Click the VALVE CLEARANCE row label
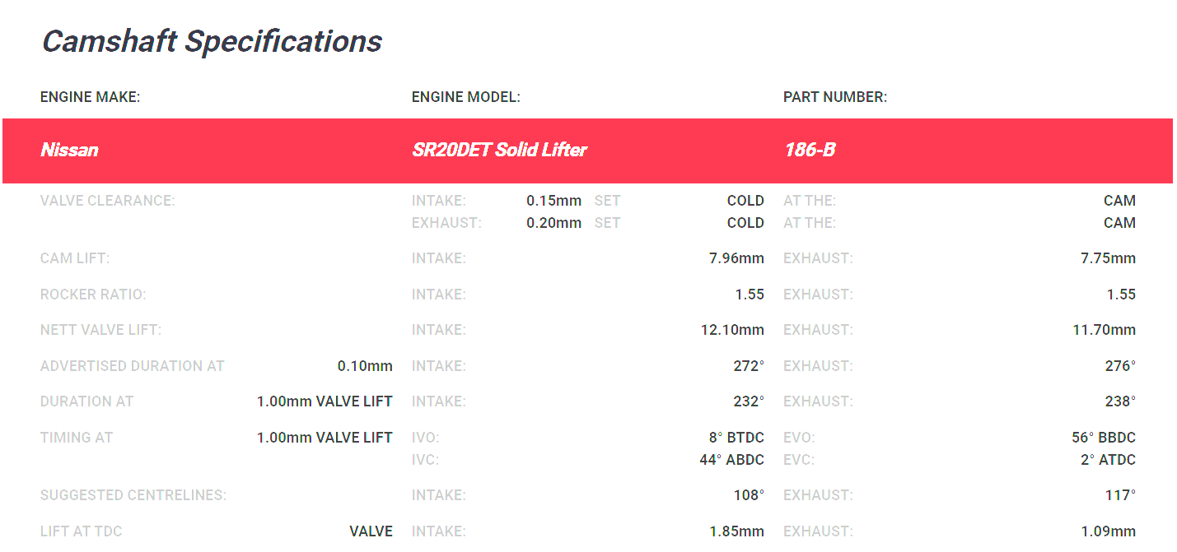Viewport: 1177px width, 552px height. 108,201
